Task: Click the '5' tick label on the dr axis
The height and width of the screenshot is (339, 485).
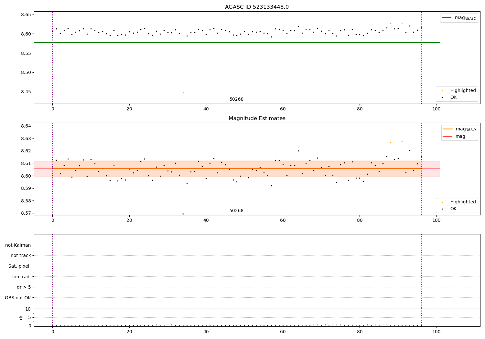Action: 29,317
